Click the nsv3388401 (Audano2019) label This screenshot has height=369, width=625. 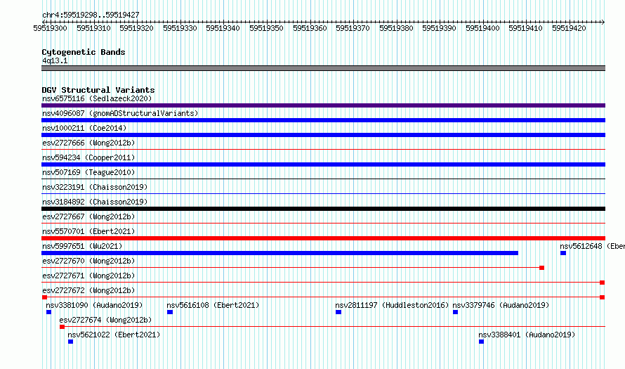coord(527,335)
